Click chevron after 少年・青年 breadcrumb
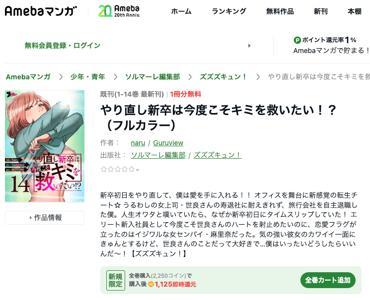 click(x=115, y=77)
